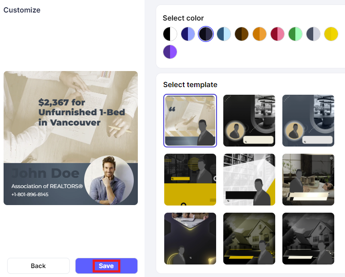Screen dimensions: 345x277
Task: Select the black and white color swatch
Action: pyautogui.click(x=170, y=34)
